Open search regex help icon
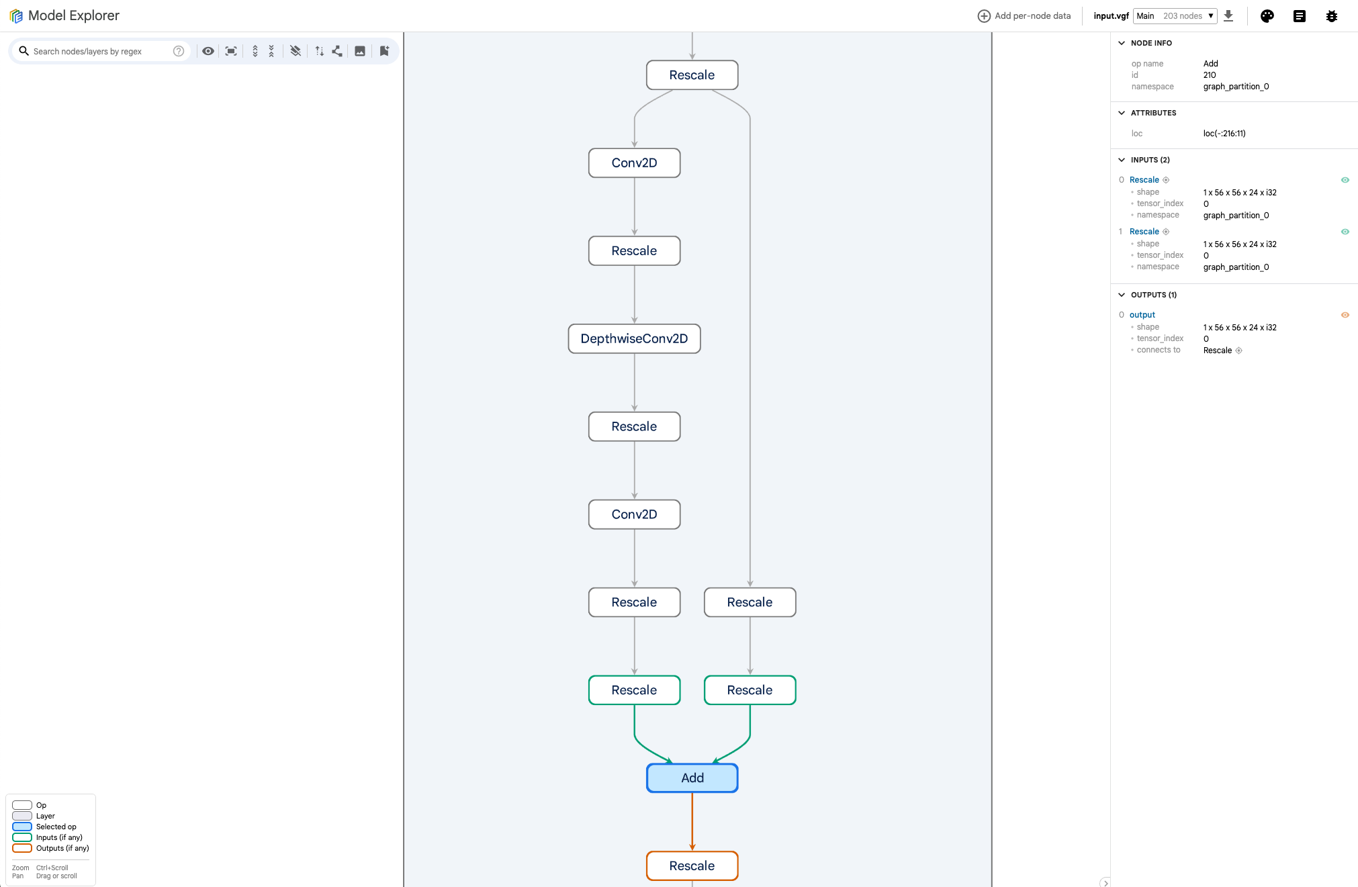Screen dimensions: 1358x887 [178, 51]
